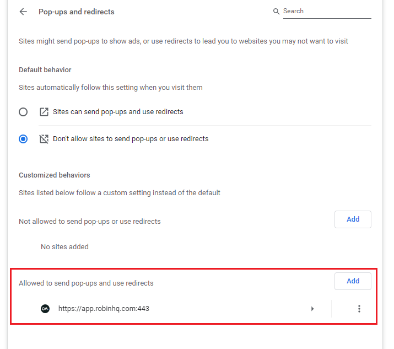Select the 'Don't allow sites' radio button
The image size is (394, 349).
(23, 139)
